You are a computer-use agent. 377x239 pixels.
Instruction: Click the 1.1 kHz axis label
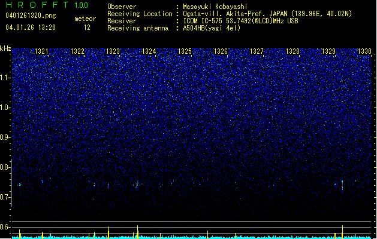click(x=5, y=78)
